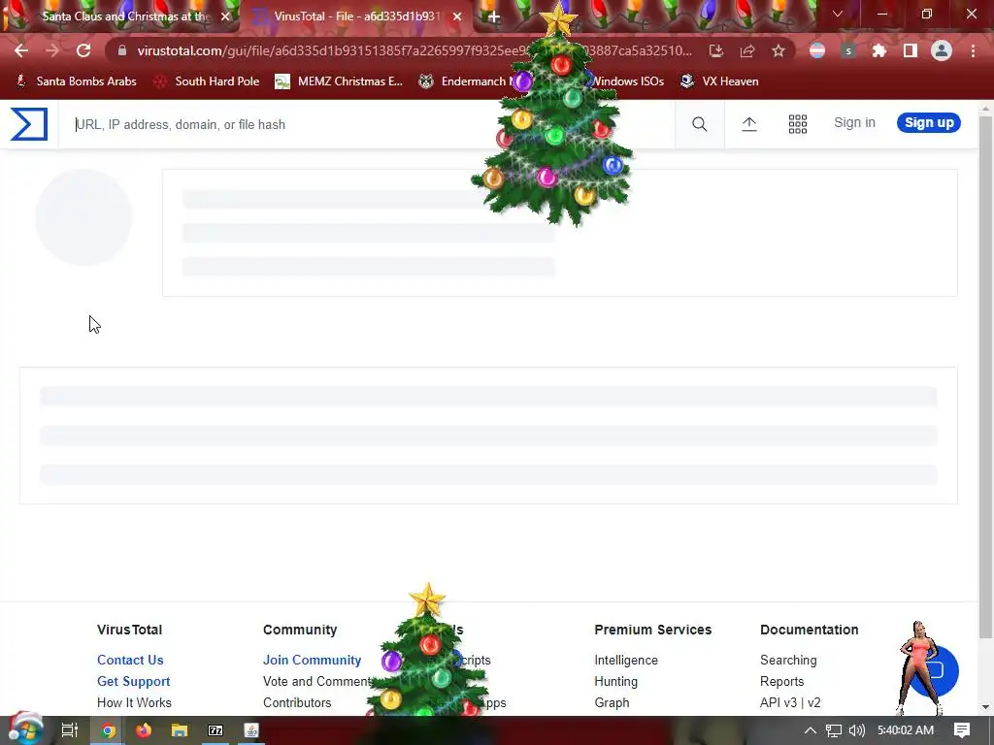
Task: Click the taskbar clock showing 5:40:02 AM
Action: 906,730
